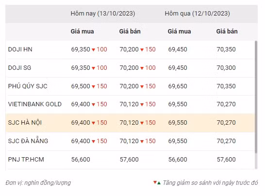
Task: Select the highlighted SJC HÀ NỘI row
Action: click(x=130, y=123)
